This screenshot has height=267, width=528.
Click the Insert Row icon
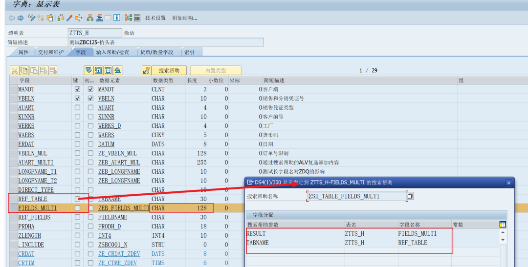tap(44, 70)
